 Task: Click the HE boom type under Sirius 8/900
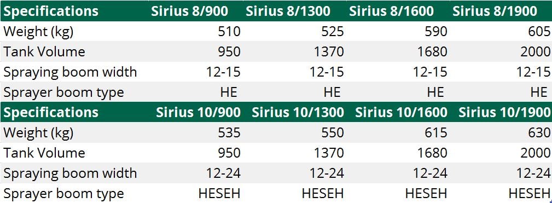coord(229,92)
